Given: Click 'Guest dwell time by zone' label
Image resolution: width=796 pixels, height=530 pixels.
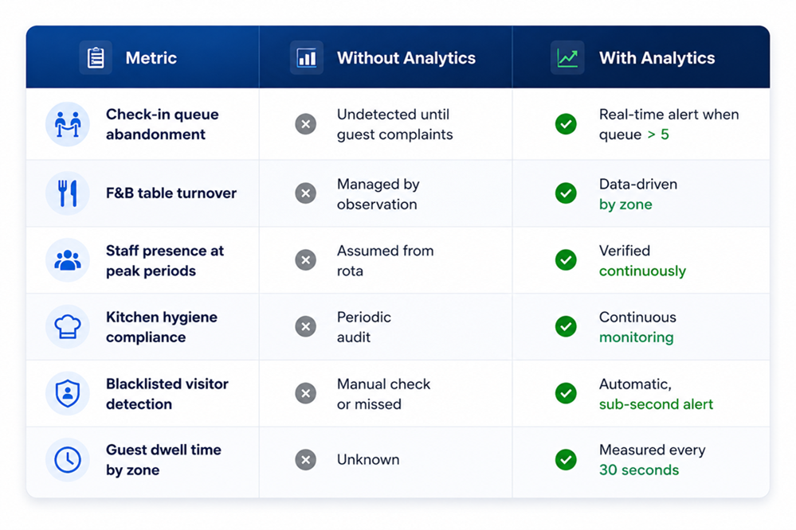Looking at the screenshot, I should pos(163,460).
